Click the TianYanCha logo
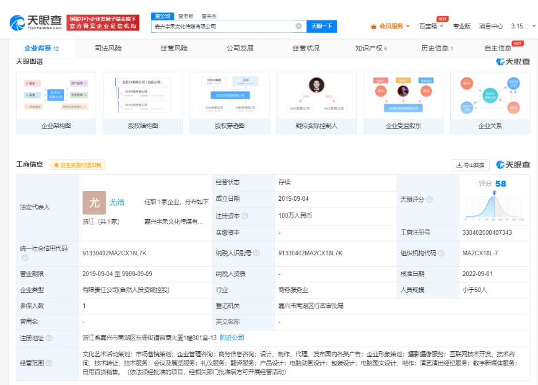The image size is (538, 385). coord(36,22)
